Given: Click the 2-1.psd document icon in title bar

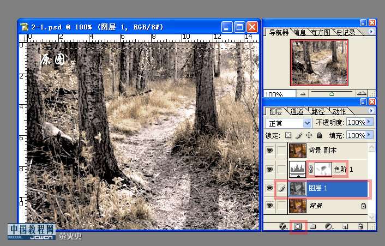Looking at the screenshot, I should 25,27.
